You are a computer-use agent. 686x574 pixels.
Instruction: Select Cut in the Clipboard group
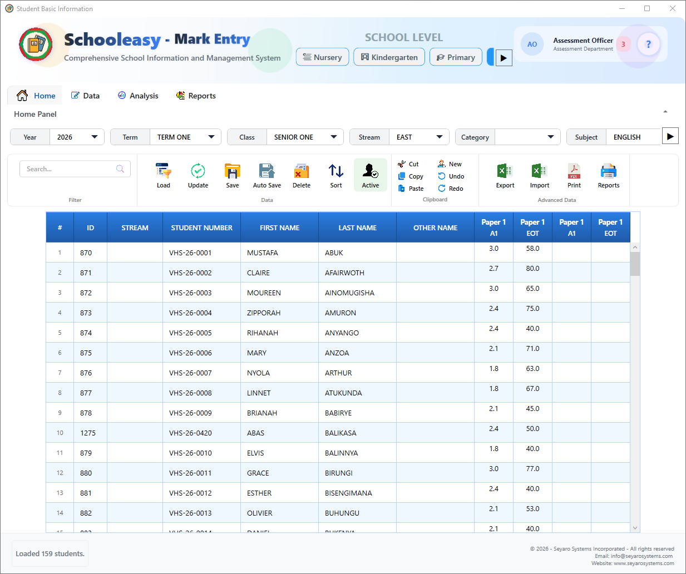(408, 164)
